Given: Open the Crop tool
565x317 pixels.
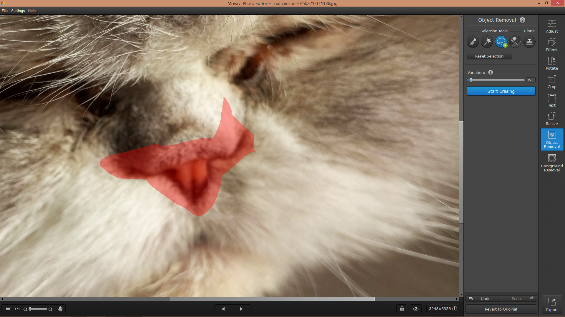Looking at the screenshot, I should click(x=552, y=82).
